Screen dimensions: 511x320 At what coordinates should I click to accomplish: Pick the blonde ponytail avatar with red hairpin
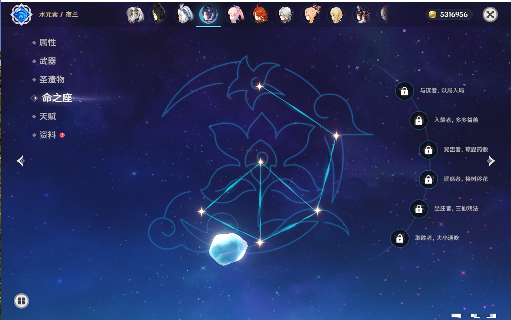[x=311, y=14]
